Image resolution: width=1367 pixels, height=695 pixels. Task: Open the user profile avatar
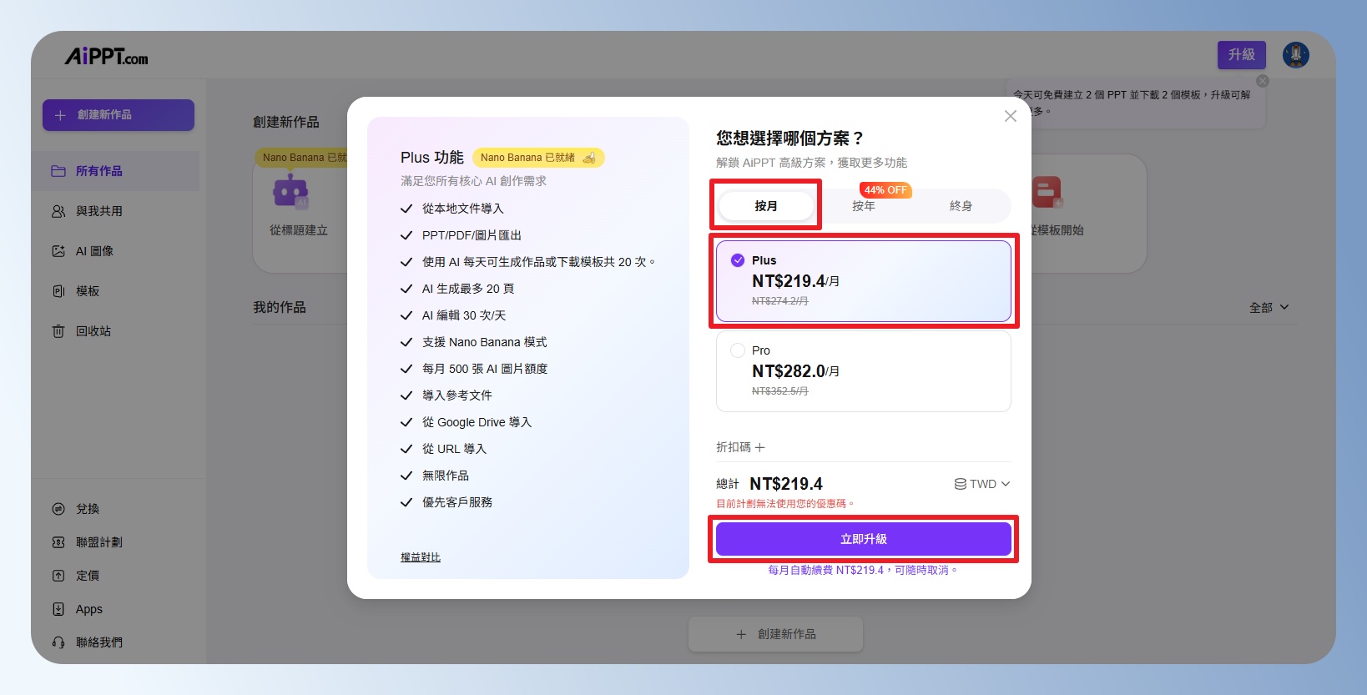tap(1295, 55)
